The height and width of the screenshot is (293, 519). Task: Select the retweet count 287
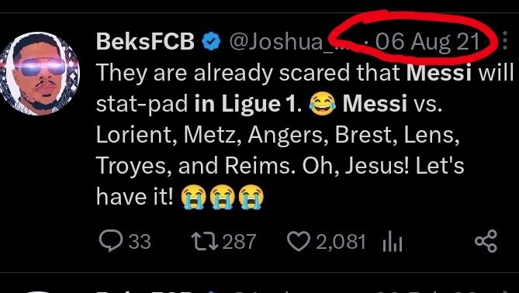coord(239,241)
